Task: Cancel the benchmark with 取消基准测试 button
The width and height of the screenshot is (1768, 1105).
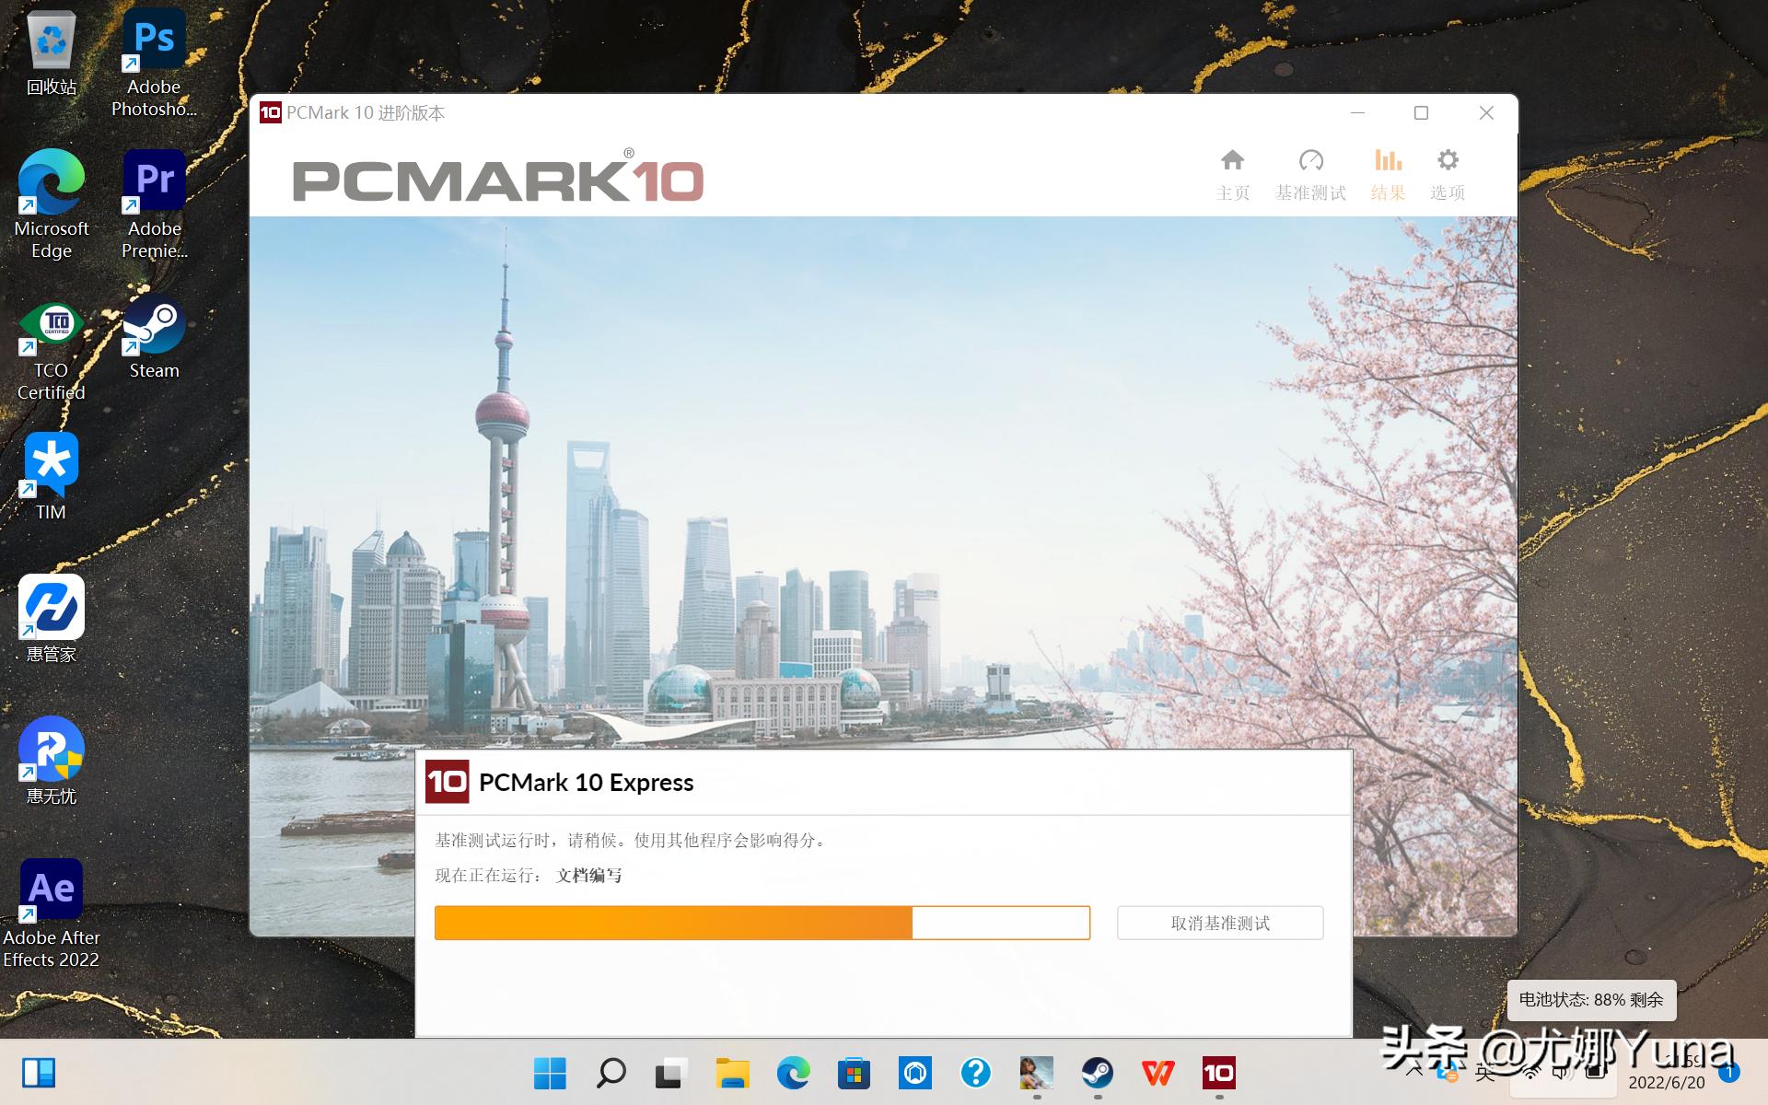Action: 1219,923
